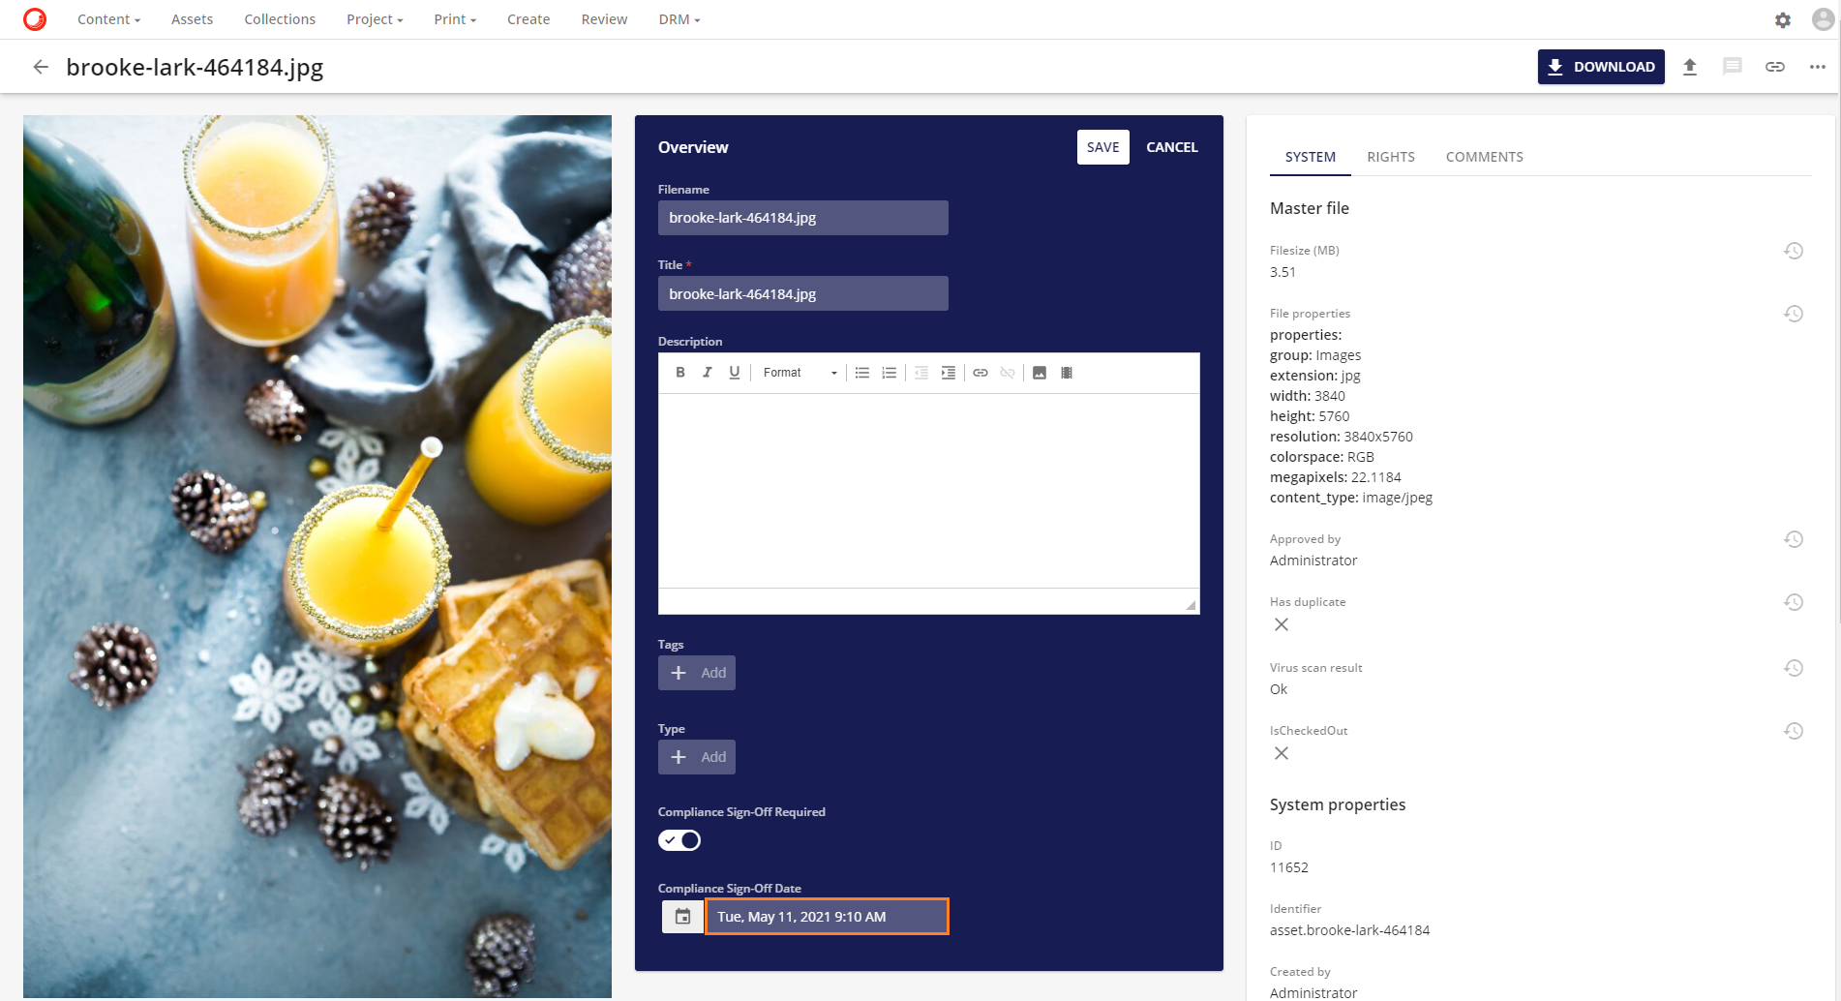
Task: Click the ID value '11652'
Action: click(1289, 867)
